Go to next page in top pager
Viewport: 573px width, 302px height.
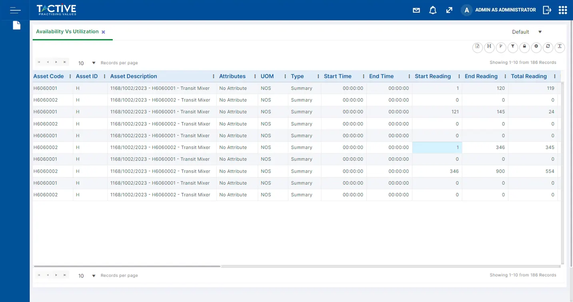(x=56, y=62)
